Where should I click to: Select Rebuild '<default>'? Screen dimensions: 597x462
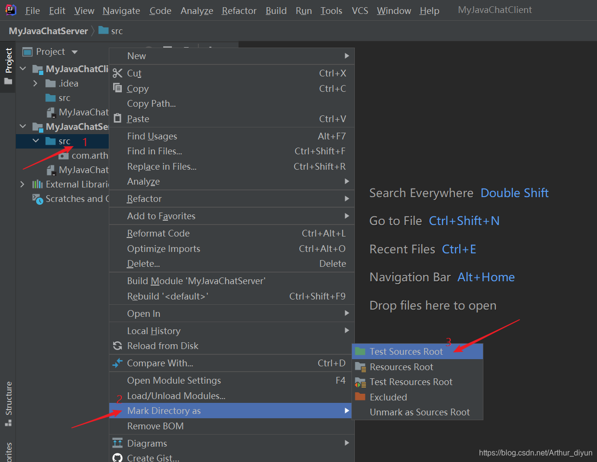(232, 296)
